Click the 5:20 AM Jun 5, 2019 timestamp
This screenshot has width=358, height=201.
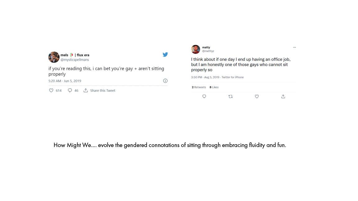(65, 81)
